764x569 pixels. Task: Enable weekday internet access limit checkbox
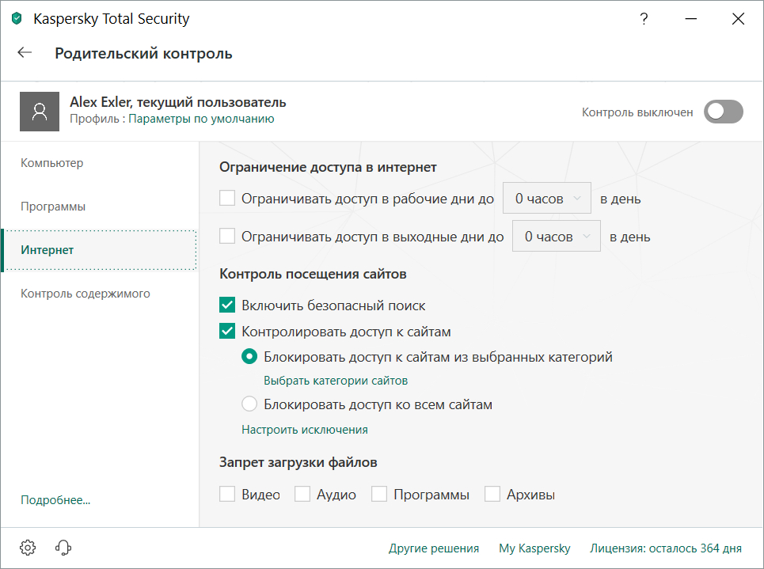[227, 199]
